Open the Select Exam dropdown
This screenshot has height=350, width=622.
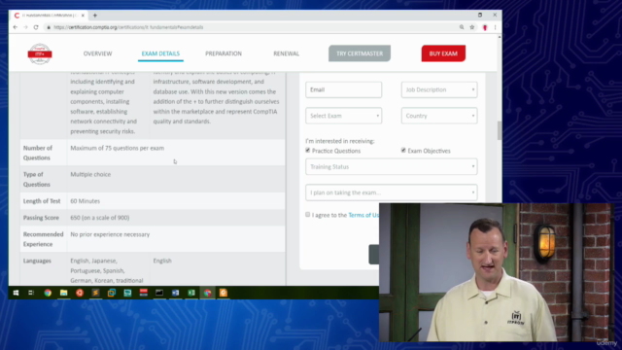343,116
